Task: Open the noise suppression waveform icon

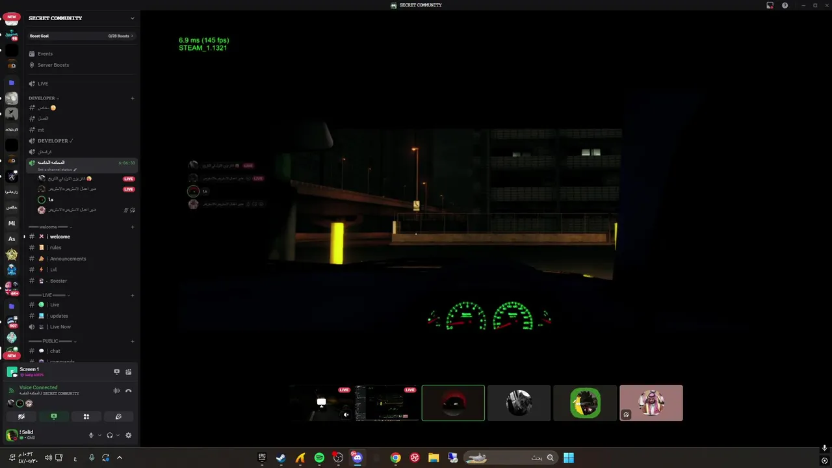Action: tap(116, 391)
